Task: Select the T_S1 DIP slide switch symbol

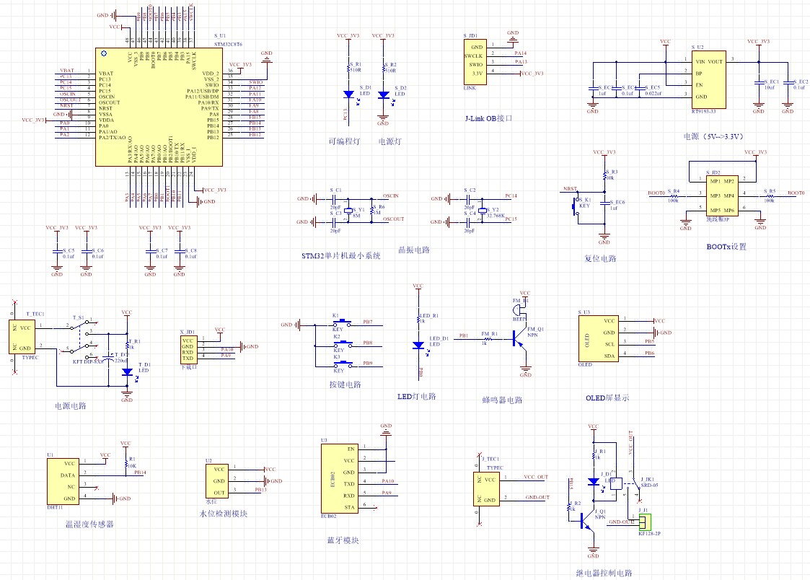Action: pos(82,338)
